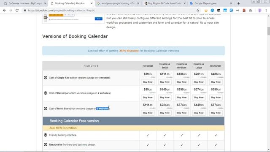The image size is (270, 152).
Task: Close the wordpress plugin booking tab
Action: (138, 3)
